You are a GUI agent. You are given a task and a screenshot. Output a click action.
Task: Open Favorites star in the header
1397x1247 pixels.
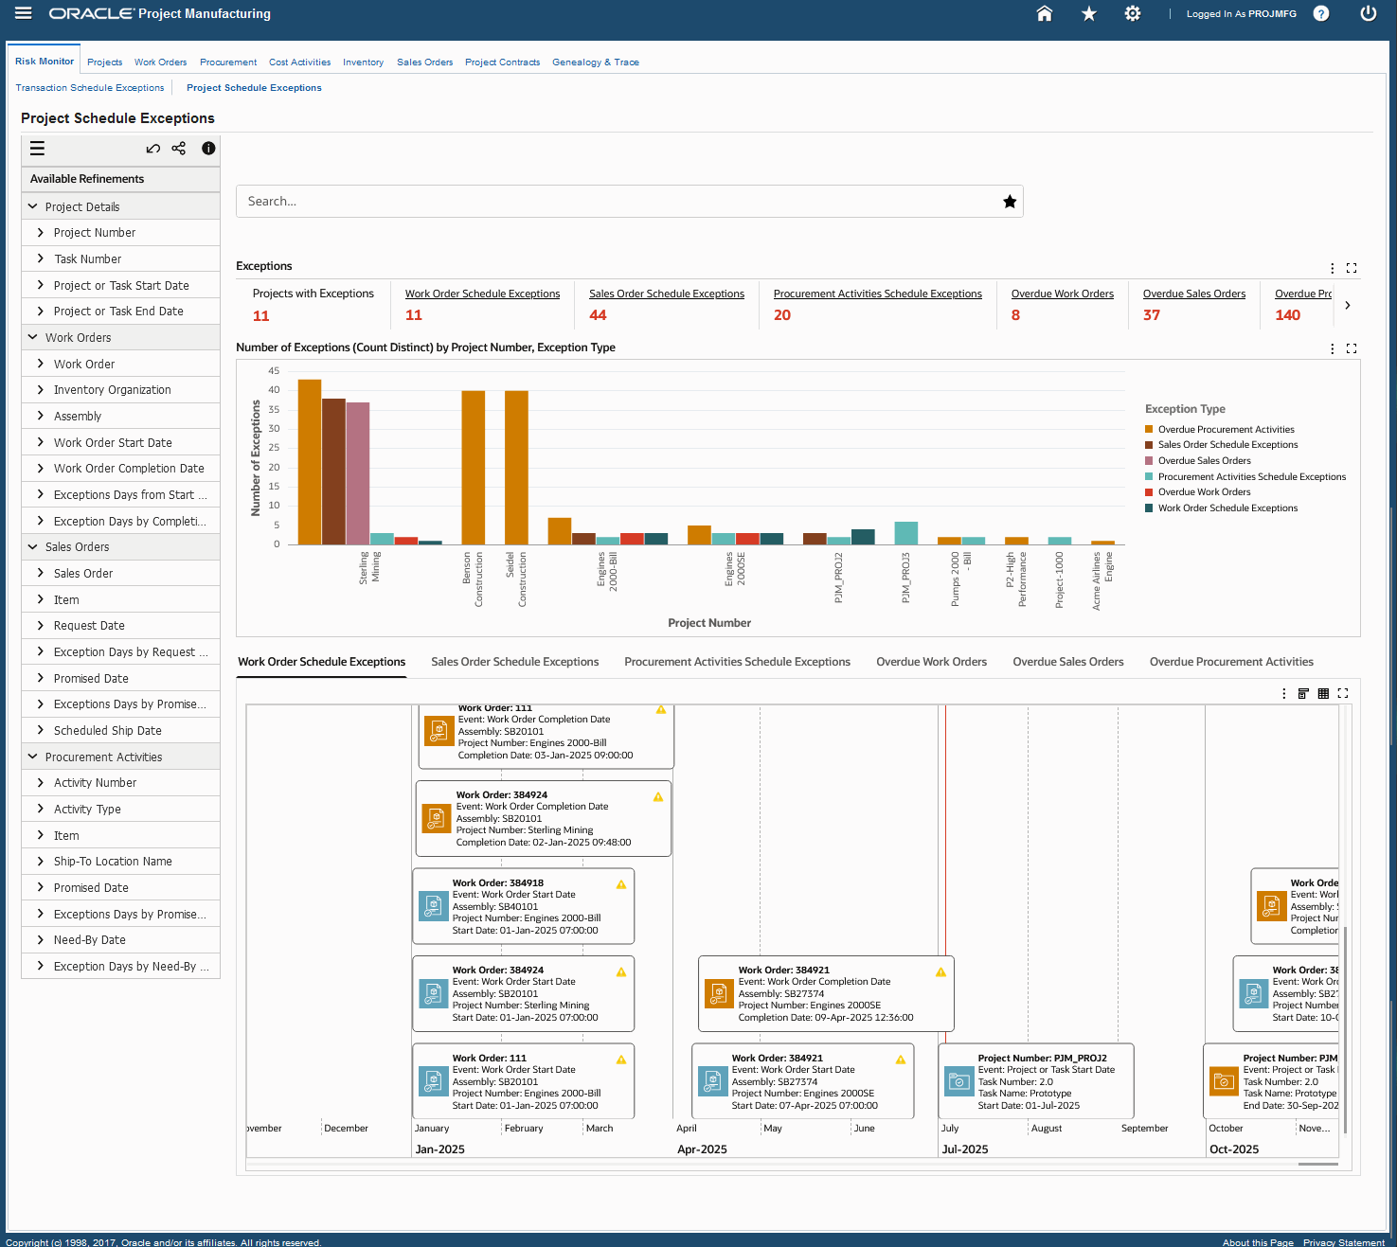coord(1088,13)
